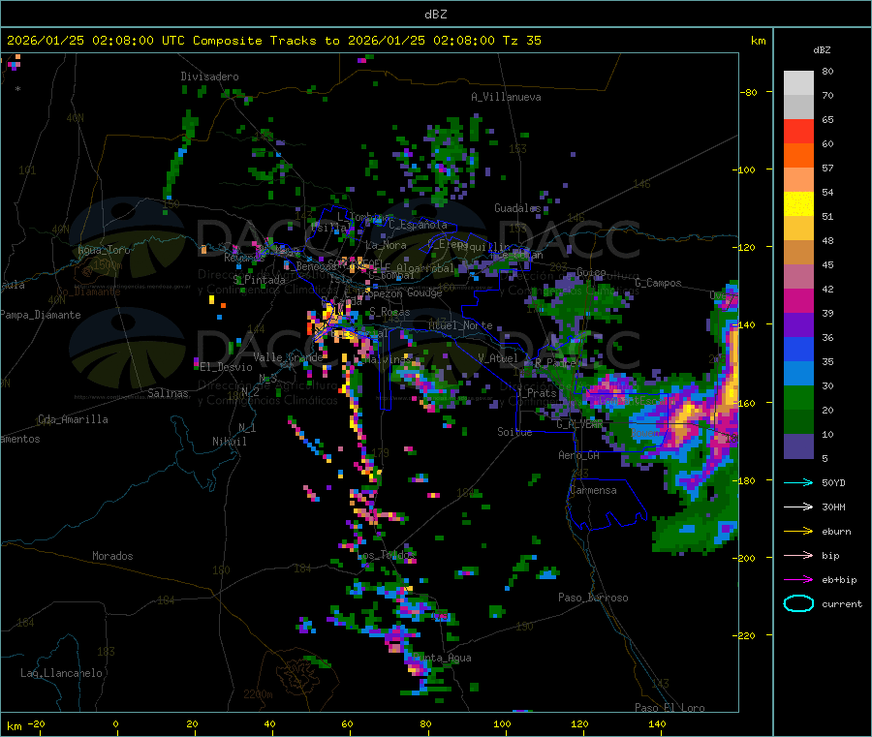The image size is (872, 737).
Task: Click the 'Los_Toldos' map label
Action: [387, 555]
